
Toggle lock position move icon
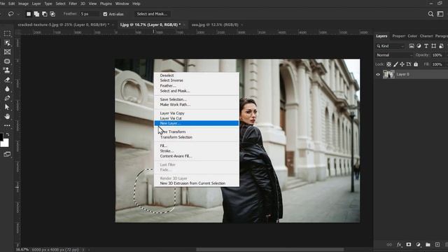pos(402,64)
